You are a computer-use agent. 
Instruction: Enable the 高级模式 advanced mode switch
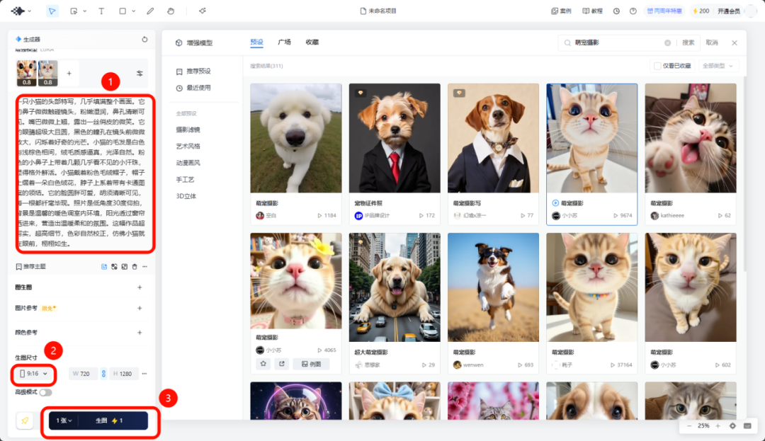pos(46,392)
